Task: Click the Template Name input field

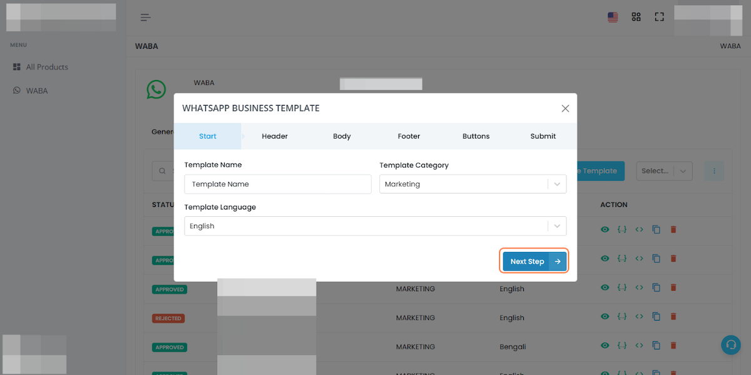Action: pyautogui.click(x=278, y=184)
